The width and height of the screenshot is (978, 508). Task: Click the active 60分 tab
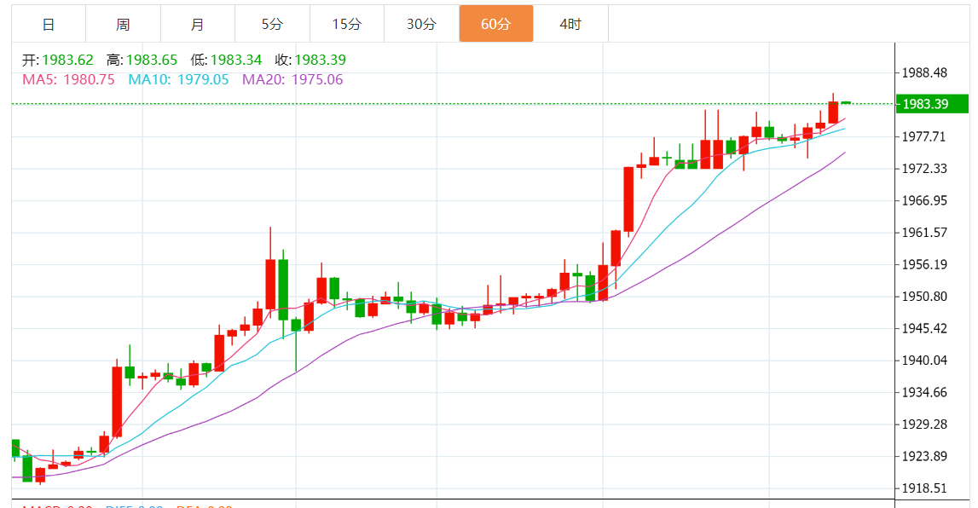tap(496, 25)
